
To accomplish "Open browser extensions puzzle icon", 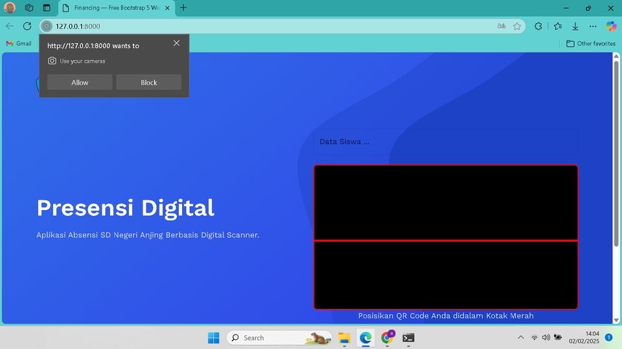I will tap(538, 26).
